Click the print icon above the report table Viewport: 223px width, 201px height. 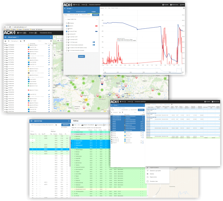(172, 104)
